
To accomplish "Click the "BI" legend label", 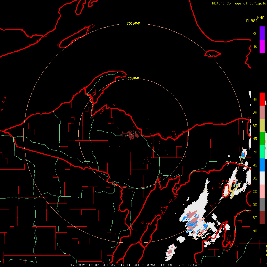I will click(x=255, y=218).
